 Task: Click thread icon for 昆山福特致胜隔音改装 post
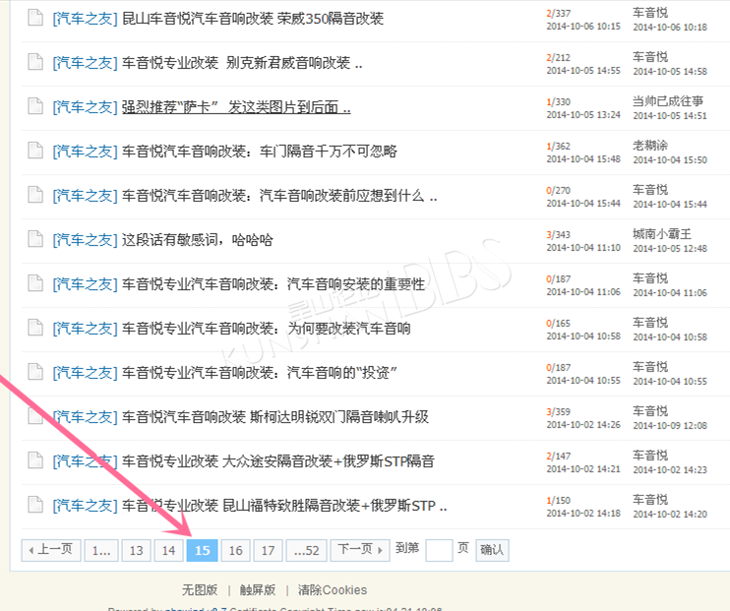[x=34, y=505]
